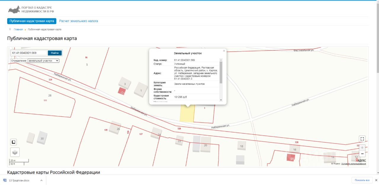Click the portal logo with Russia map
Viewport: 379px width, 185px height.
31,9
